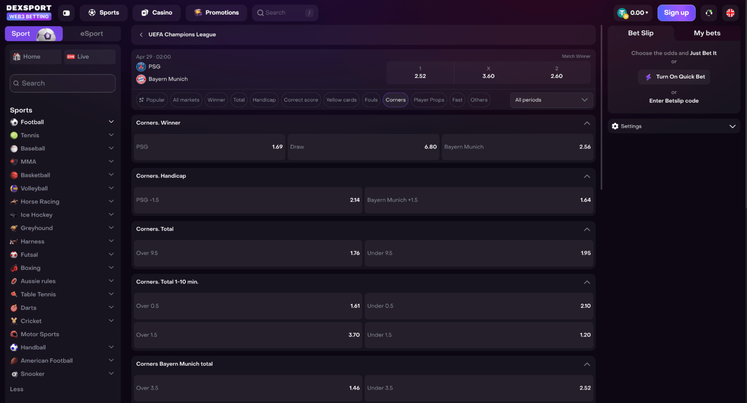Expand the Tennis sport list

(111, 135)
